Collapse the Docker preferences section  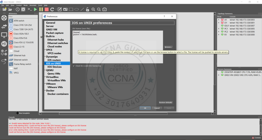45,91
